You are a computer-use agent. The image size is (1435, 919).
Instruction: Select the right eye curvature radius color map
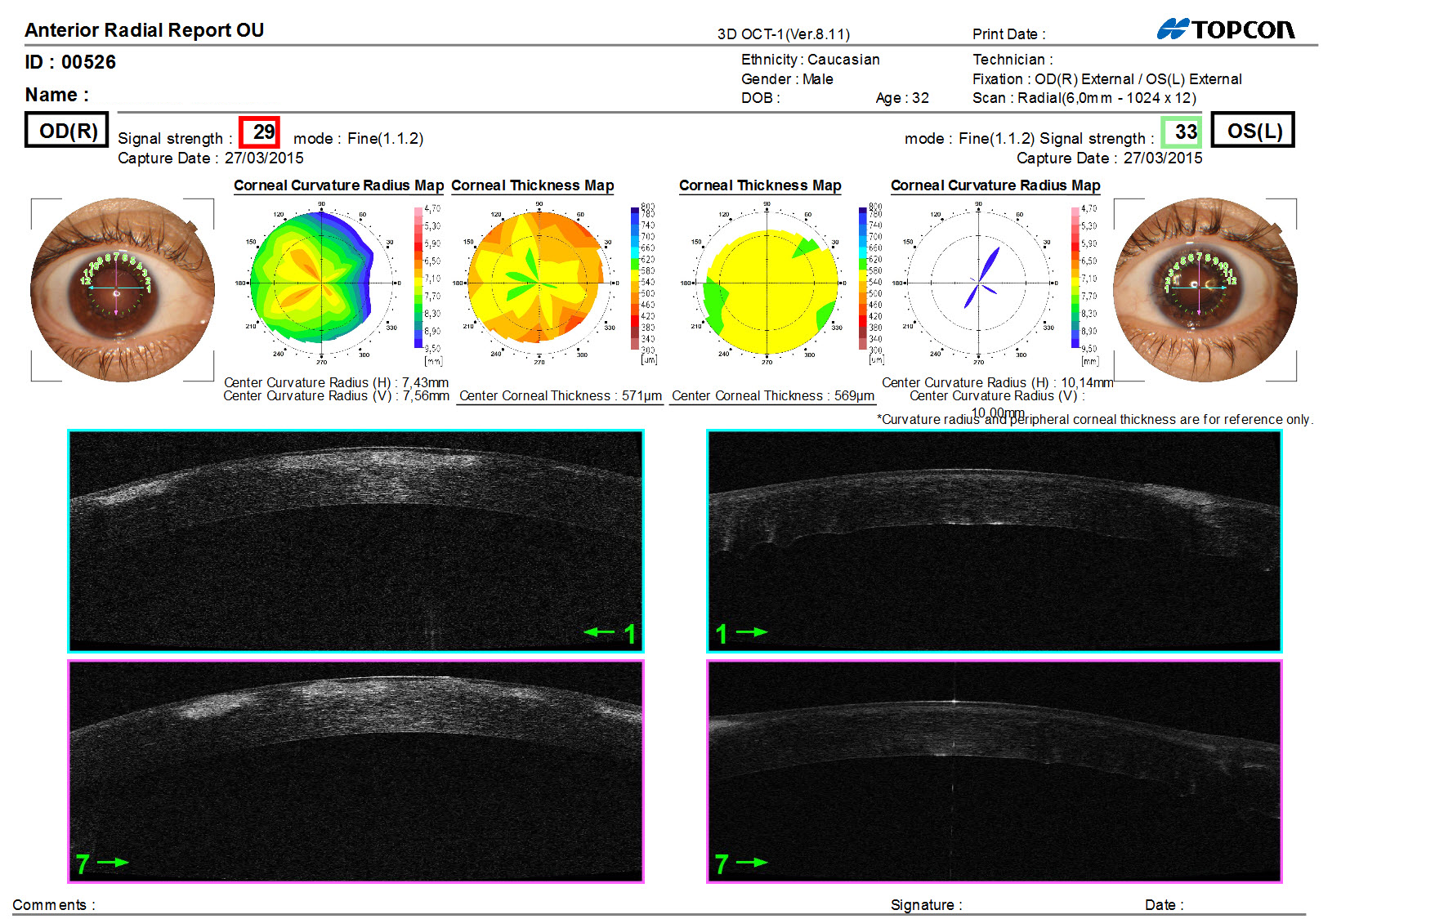click(x=321, y=283)
